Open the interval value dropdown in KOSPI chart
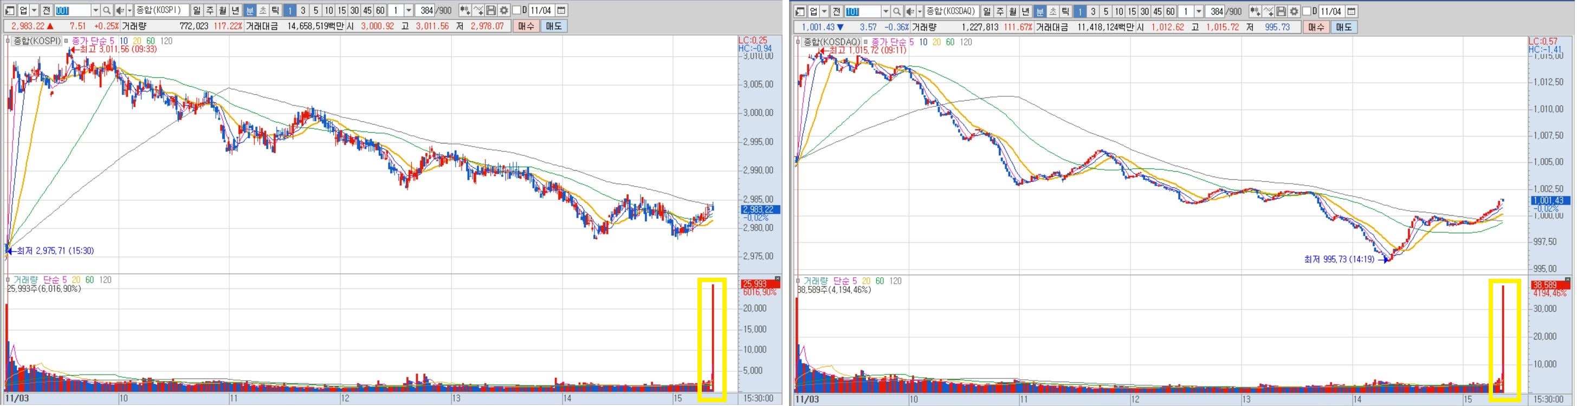This screenshot has height=406, width=1577. pyautogui.click(x=409, y=10)
